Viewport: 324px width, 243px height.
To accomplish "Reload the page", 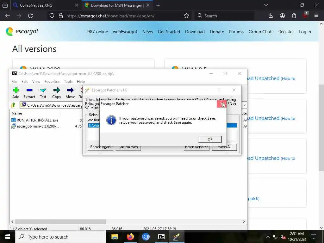I will pyautogui.click(x=30, y=16).
